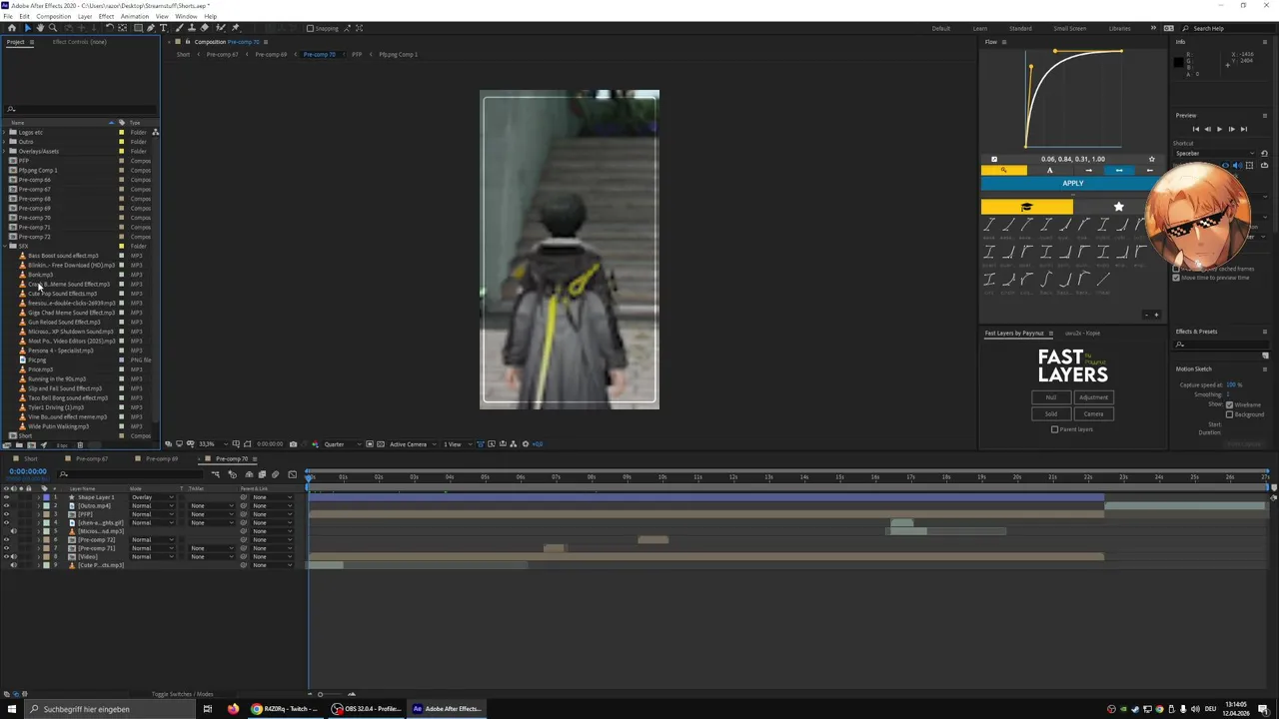Select the Selection arrow tool

tap(28, 28)
